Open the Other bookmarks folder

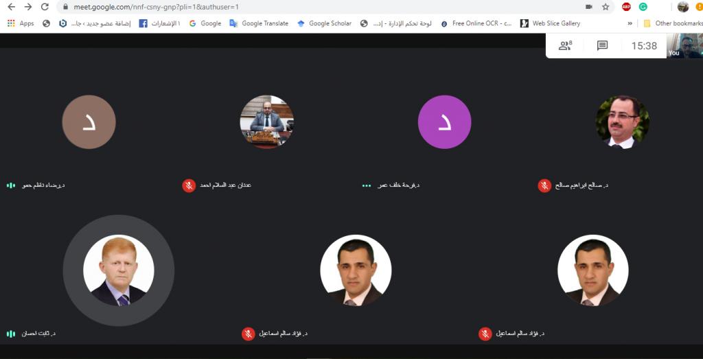(673, 23)
